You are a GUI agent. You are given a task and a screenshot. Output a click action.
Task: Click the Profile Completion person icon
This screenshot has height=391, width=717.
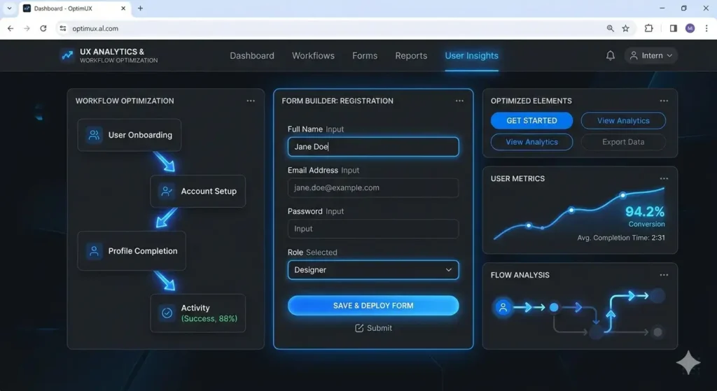click(94, 251)
